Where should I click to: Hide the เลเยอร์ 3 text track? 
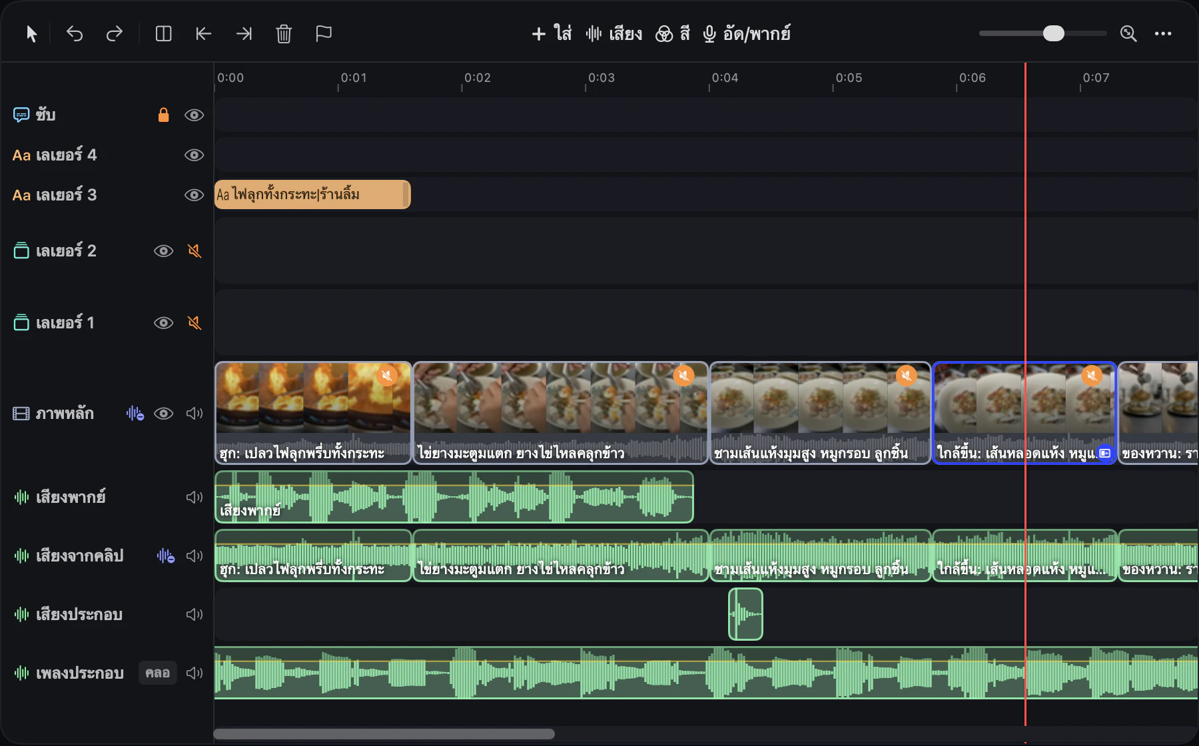pos(194,195)
